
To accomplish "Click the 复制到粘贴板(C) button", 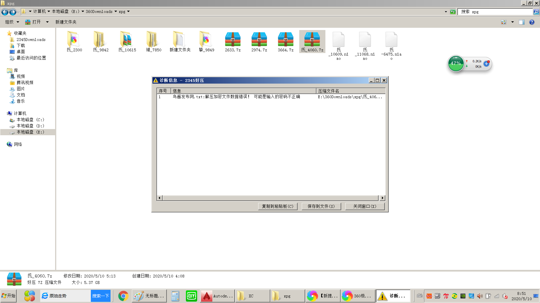I will click(x=278, y=206).
